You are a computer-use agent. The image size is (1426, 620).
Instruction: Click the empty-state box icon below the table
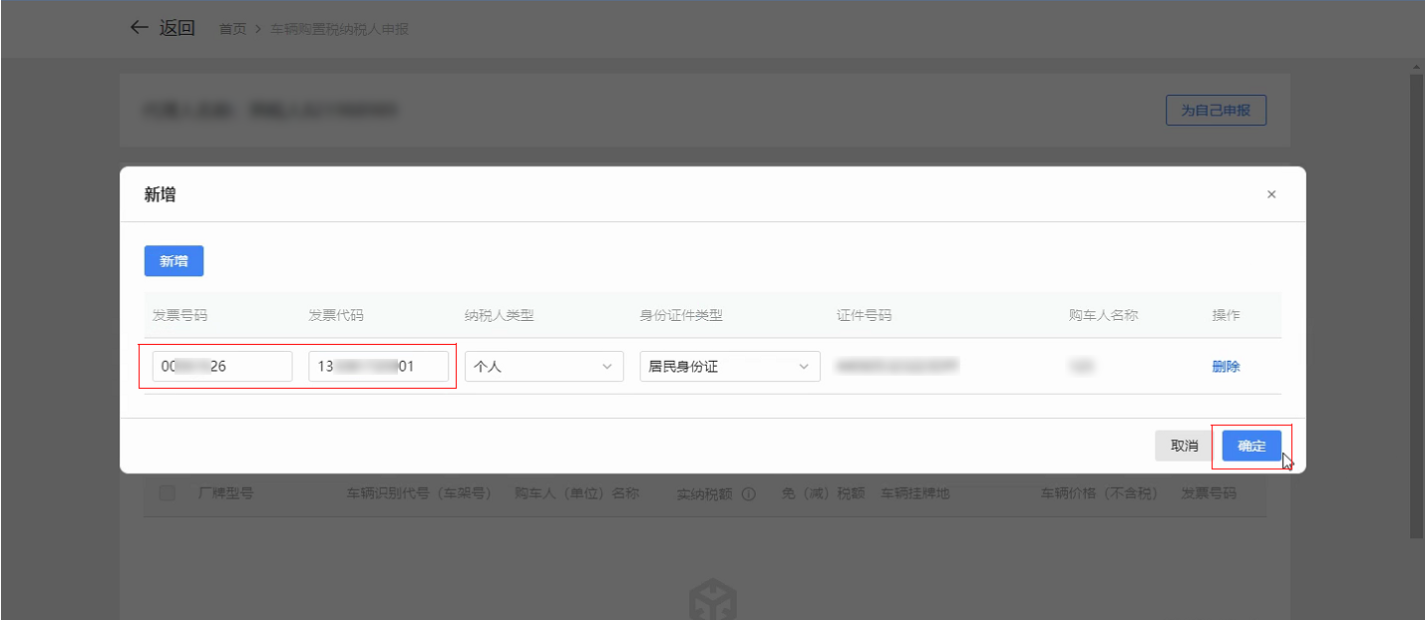tap(712, 601)
